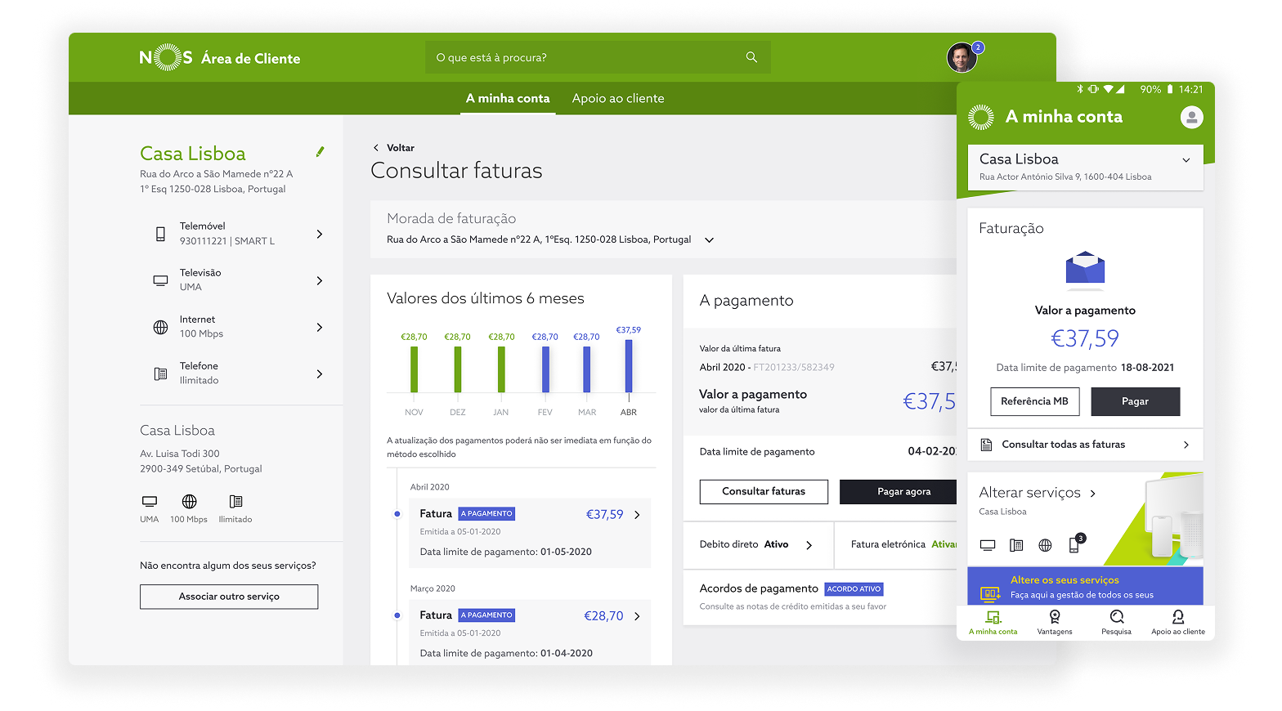Tap the mobile Pagar button

(1135, 401)
